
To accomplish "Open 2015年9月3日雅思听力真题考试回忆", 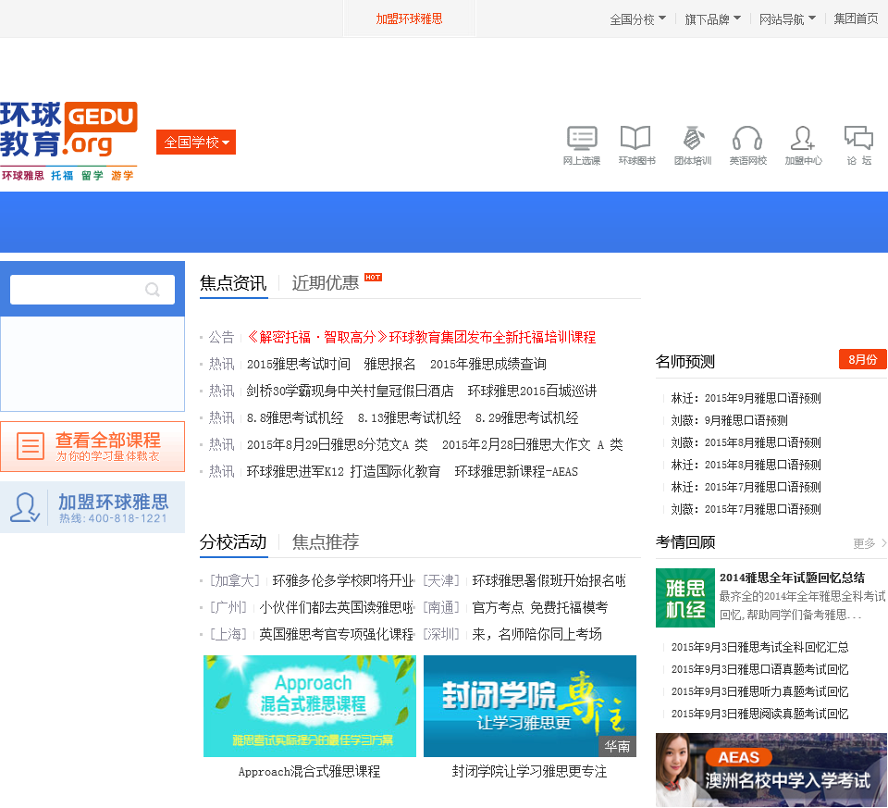I will click(760, 691).
